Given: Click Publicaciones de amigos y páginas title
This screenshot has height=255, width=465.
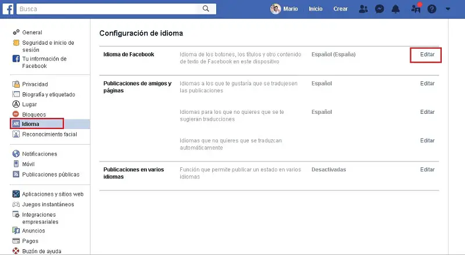Looking at the screenshot, I should tap(137, 87).
